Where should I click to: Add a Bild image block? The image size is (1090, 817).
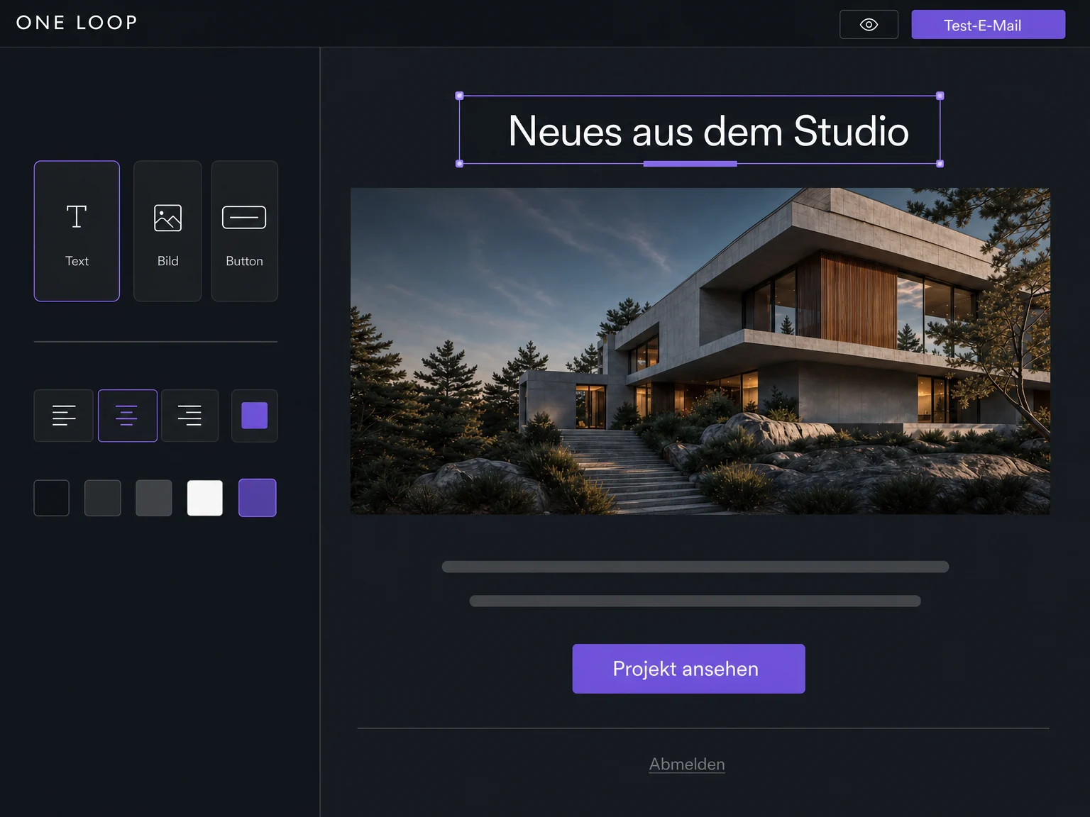click(x=167, y=231)
